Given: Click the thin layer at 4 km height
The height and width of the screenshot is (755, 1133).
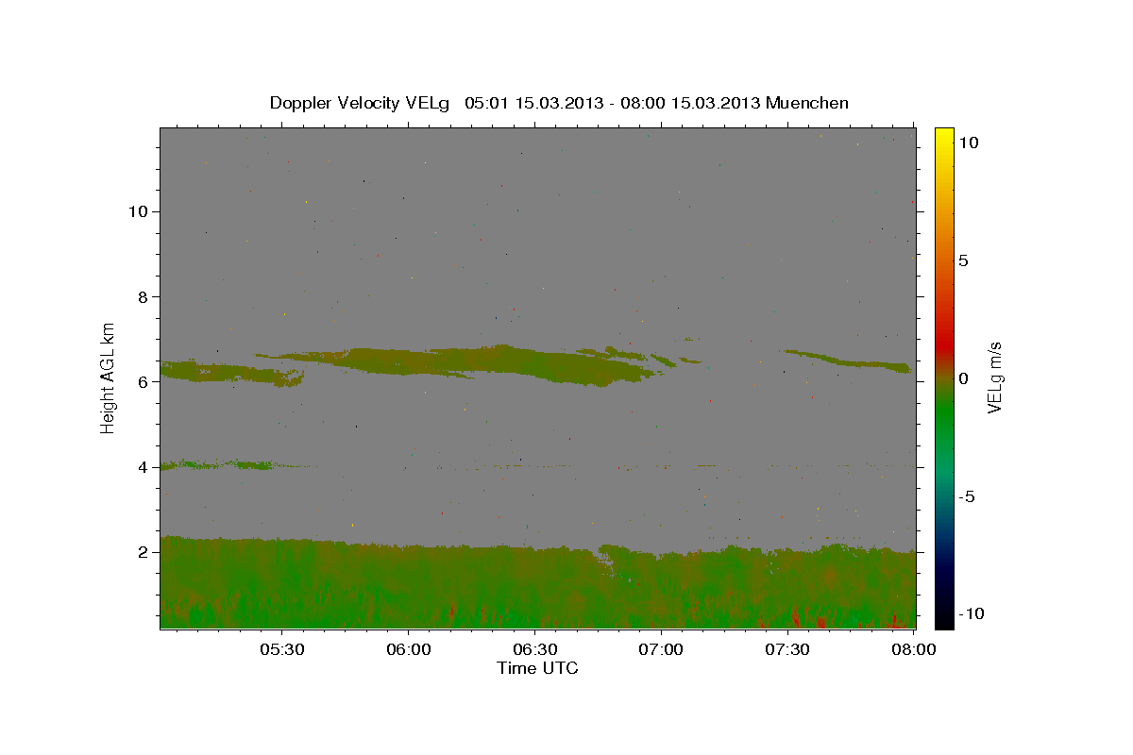Looking at the screenshot, I should [217, 464].
